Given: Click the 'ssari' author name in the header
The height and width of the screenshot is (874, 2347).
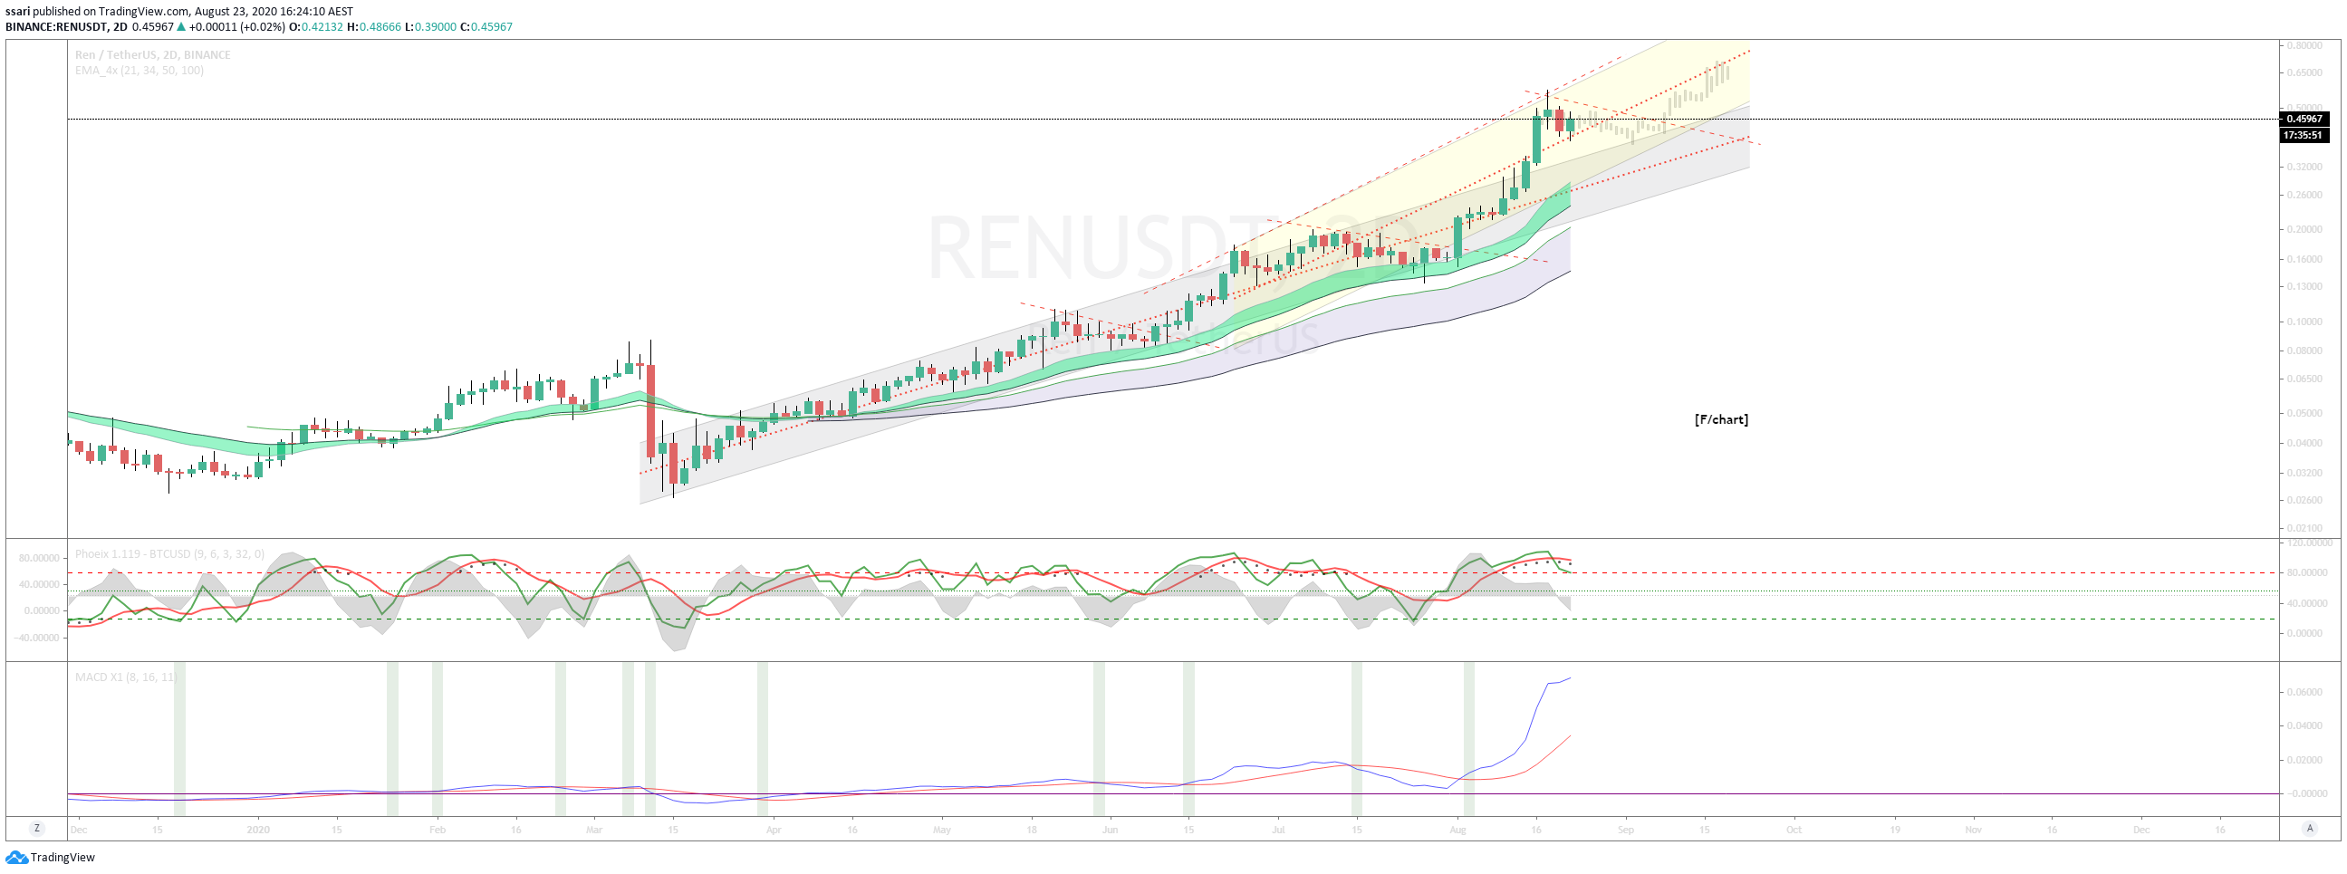Looking at the screenshot, I should click(x=17, y=12).
